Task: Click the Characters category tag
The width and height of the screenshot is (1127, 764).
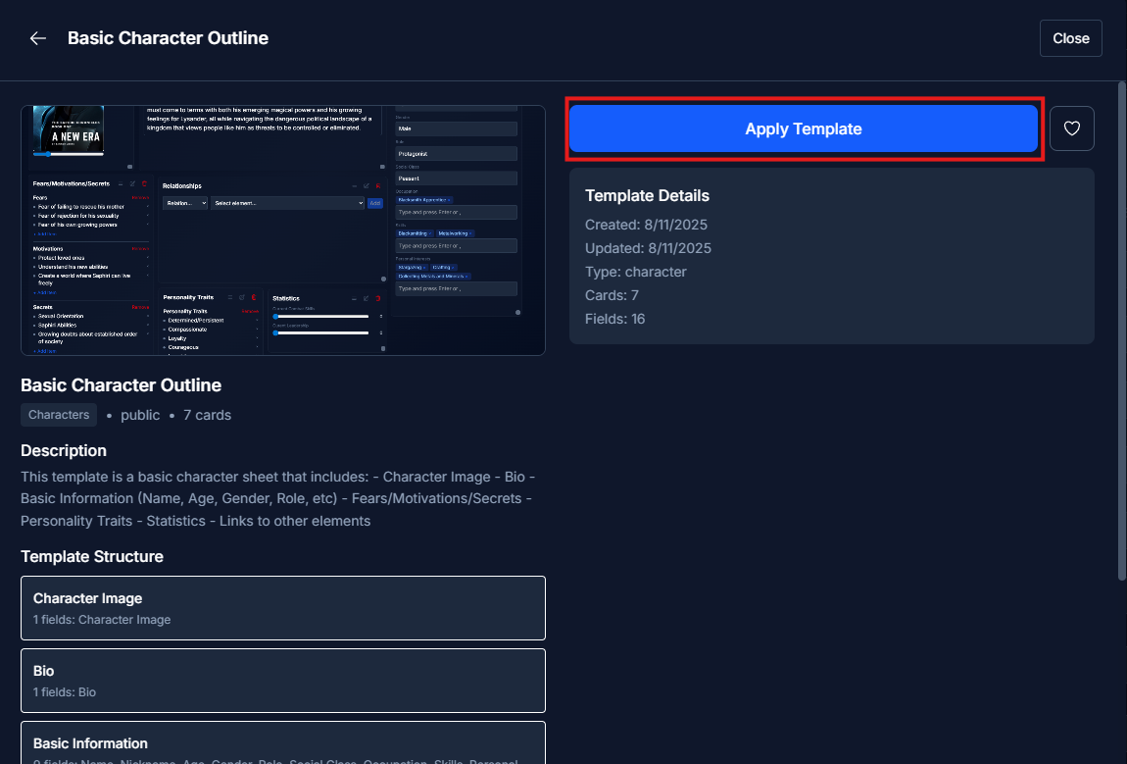Action: pos(59,415)
